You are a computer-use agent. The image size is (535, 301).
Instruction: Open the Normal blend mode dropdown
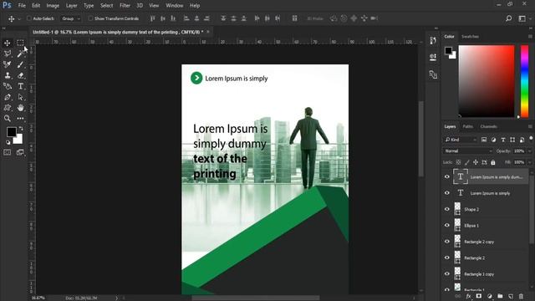coord(468,150)
